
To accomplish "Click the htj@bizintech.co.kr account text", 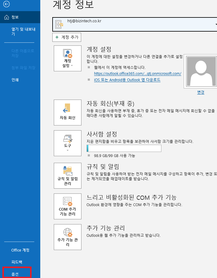I will 84,21.
